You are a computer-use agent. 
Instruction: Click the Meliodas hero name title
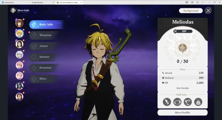pyautogui.click(x=183, y=22)
